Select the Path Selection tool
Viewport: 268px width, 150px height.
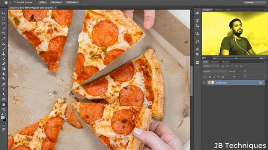(4, 94)
